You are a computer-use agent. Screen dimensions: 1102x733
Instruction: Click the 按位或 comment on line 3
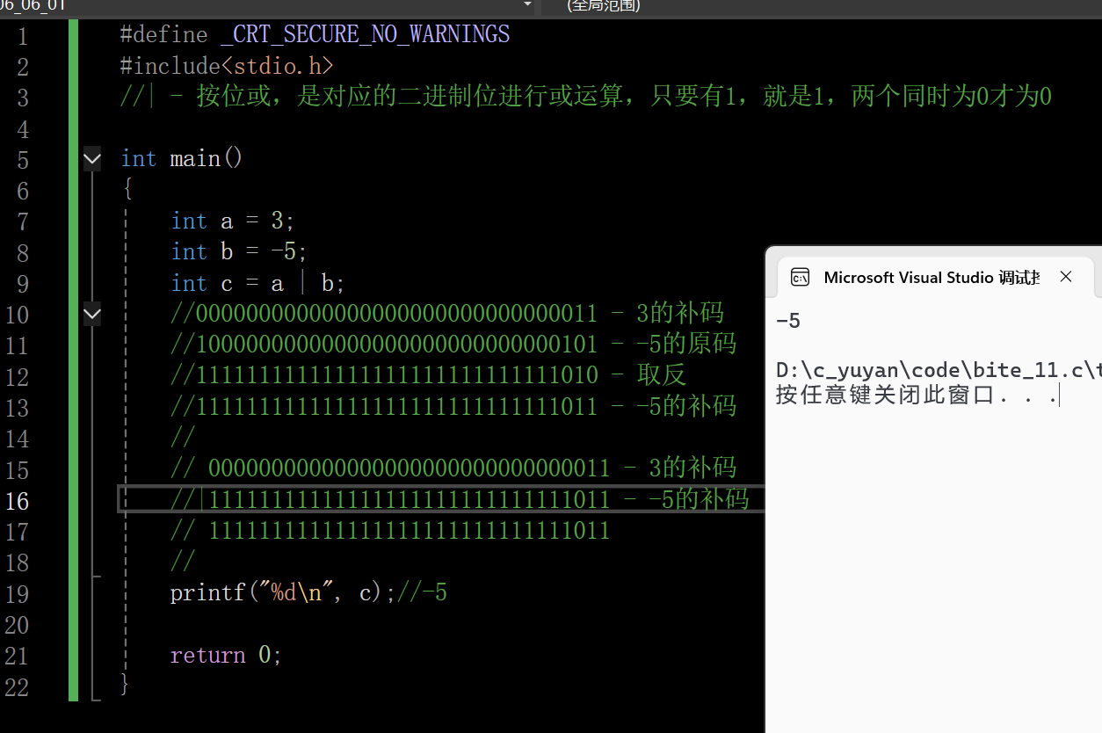(x=585, y=97)
